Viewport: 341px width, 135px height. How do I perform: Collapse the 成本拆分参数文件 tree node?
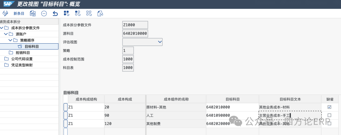tap(2, 28)
